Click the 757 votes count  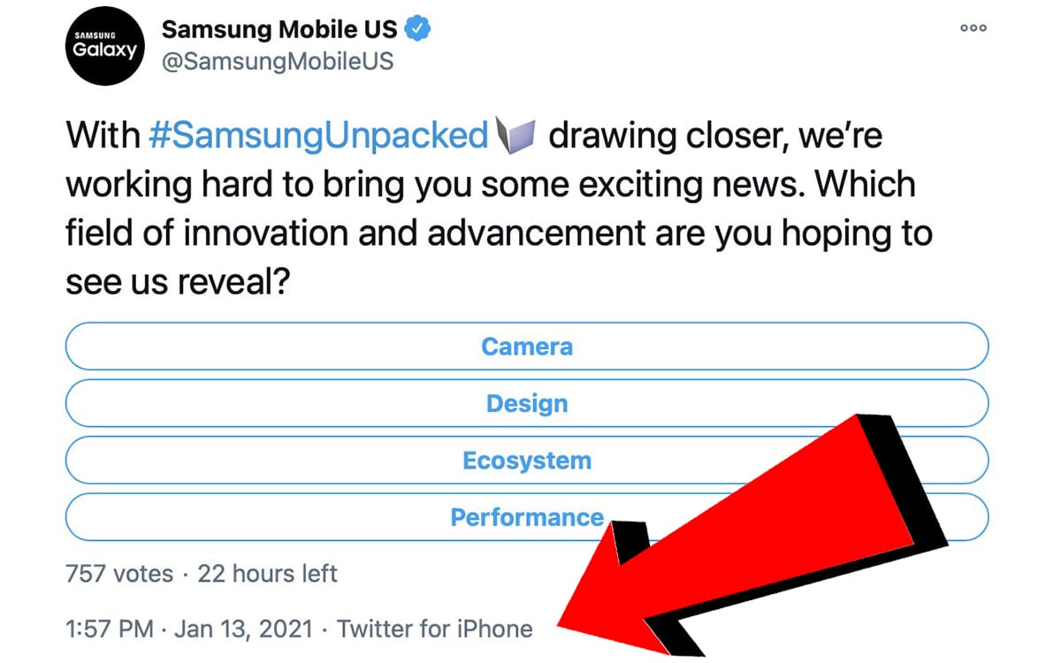[x=119, y=573]
